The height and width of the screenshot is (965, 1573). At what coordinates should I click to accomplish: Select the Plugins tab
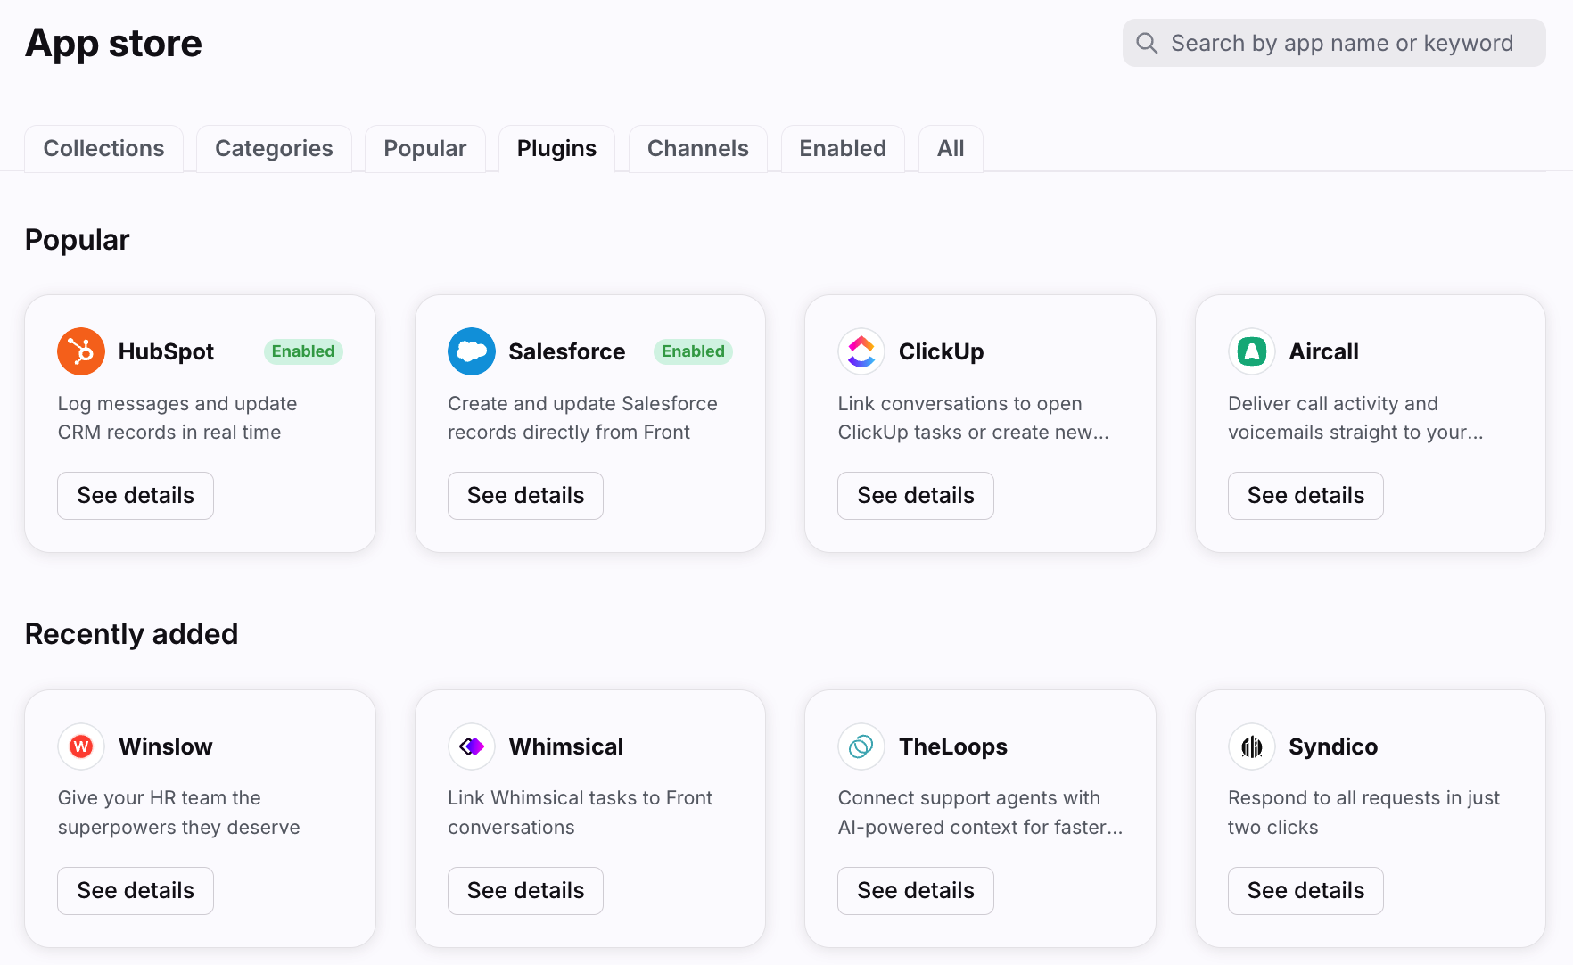pos(556,148)
